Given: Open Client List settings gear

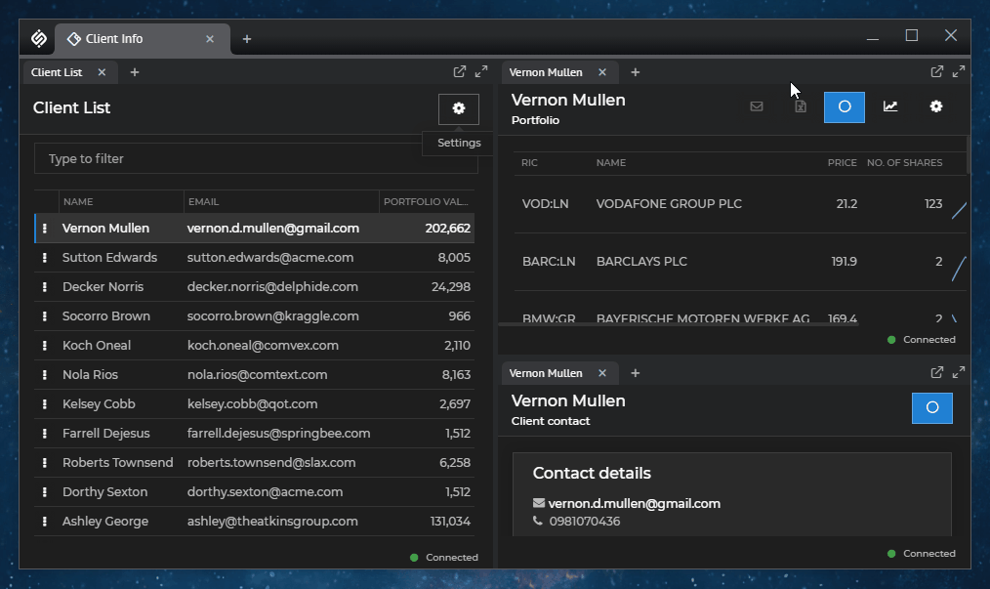Looking at the screenshot, I should tap(459, 108).
